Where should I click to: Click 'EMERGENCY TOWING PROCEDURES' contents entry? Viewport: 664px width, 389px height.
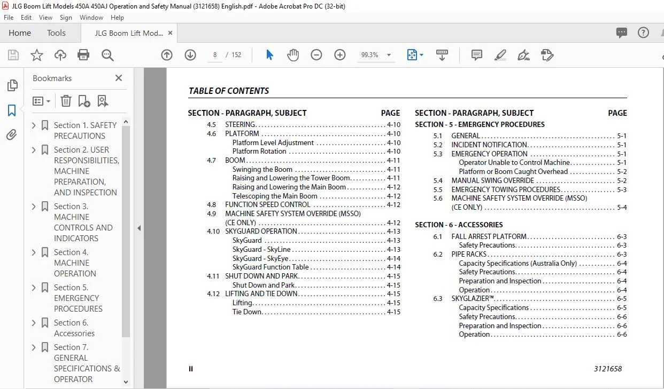click(x=506, y=189)
